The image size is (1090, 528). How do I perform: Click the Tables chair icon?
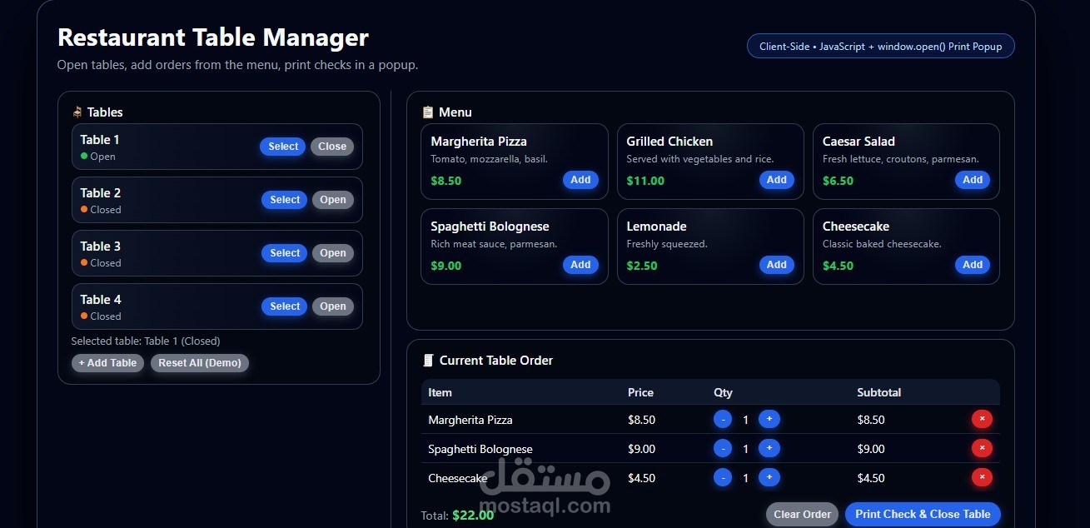point(77,112)
